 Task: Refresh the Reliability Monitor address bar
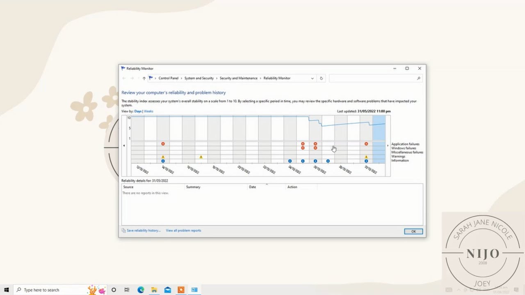point(321,78)
